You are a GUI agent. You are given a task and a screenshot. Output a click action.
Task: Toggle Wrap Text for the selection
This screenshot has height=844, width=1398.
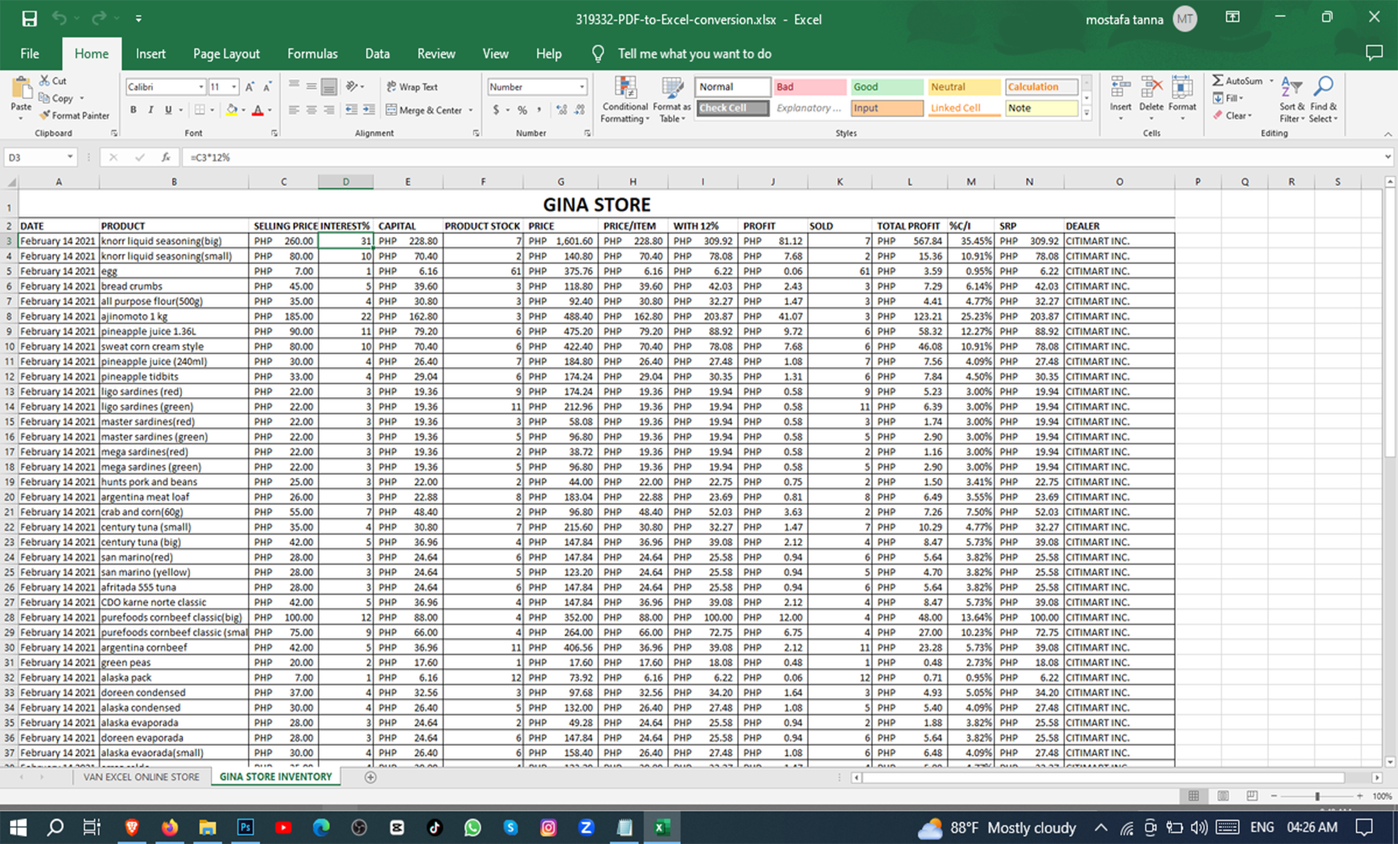(x=412, y=86)
